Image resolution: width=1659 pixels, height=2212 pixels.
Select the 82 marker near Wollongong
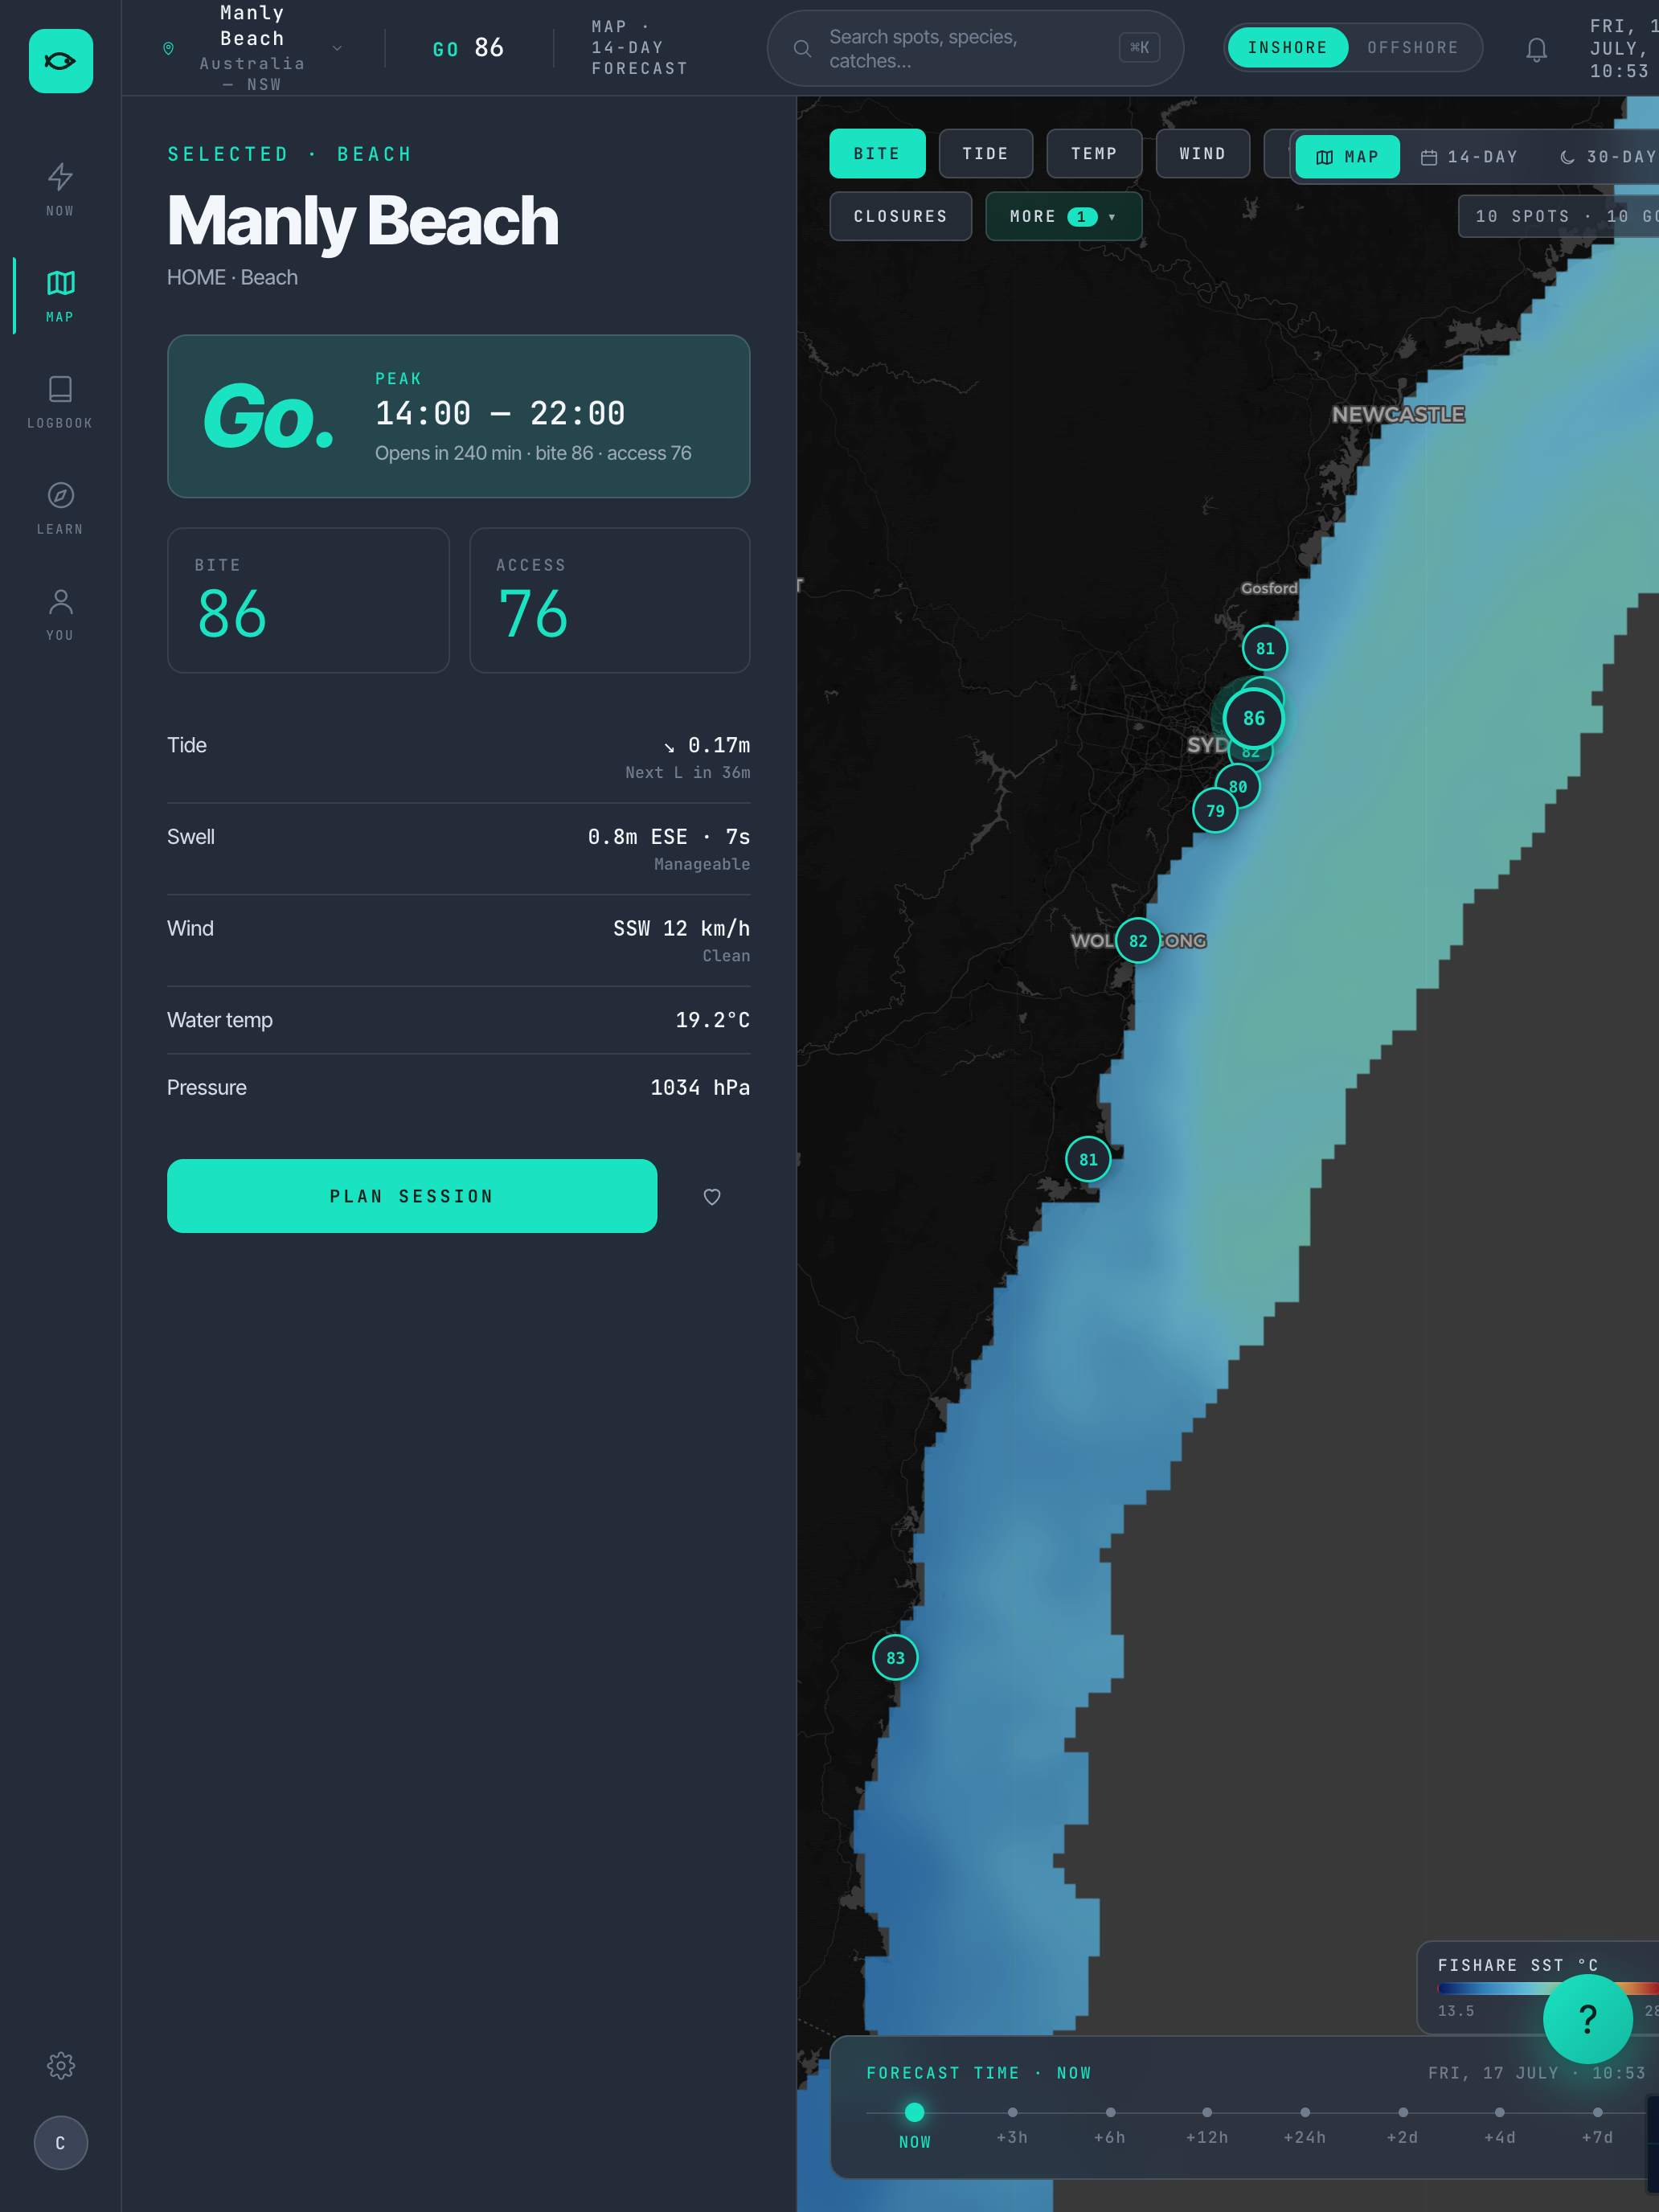tap(1138, 940)
